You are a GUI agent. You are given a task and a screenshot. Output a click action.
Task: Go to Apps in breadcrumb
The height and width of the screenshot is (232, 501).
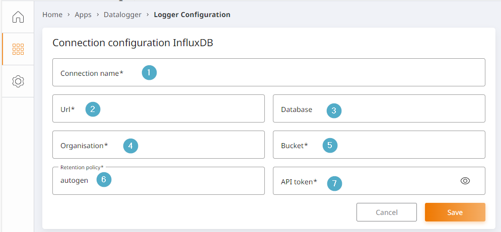(x=83, y=15)
